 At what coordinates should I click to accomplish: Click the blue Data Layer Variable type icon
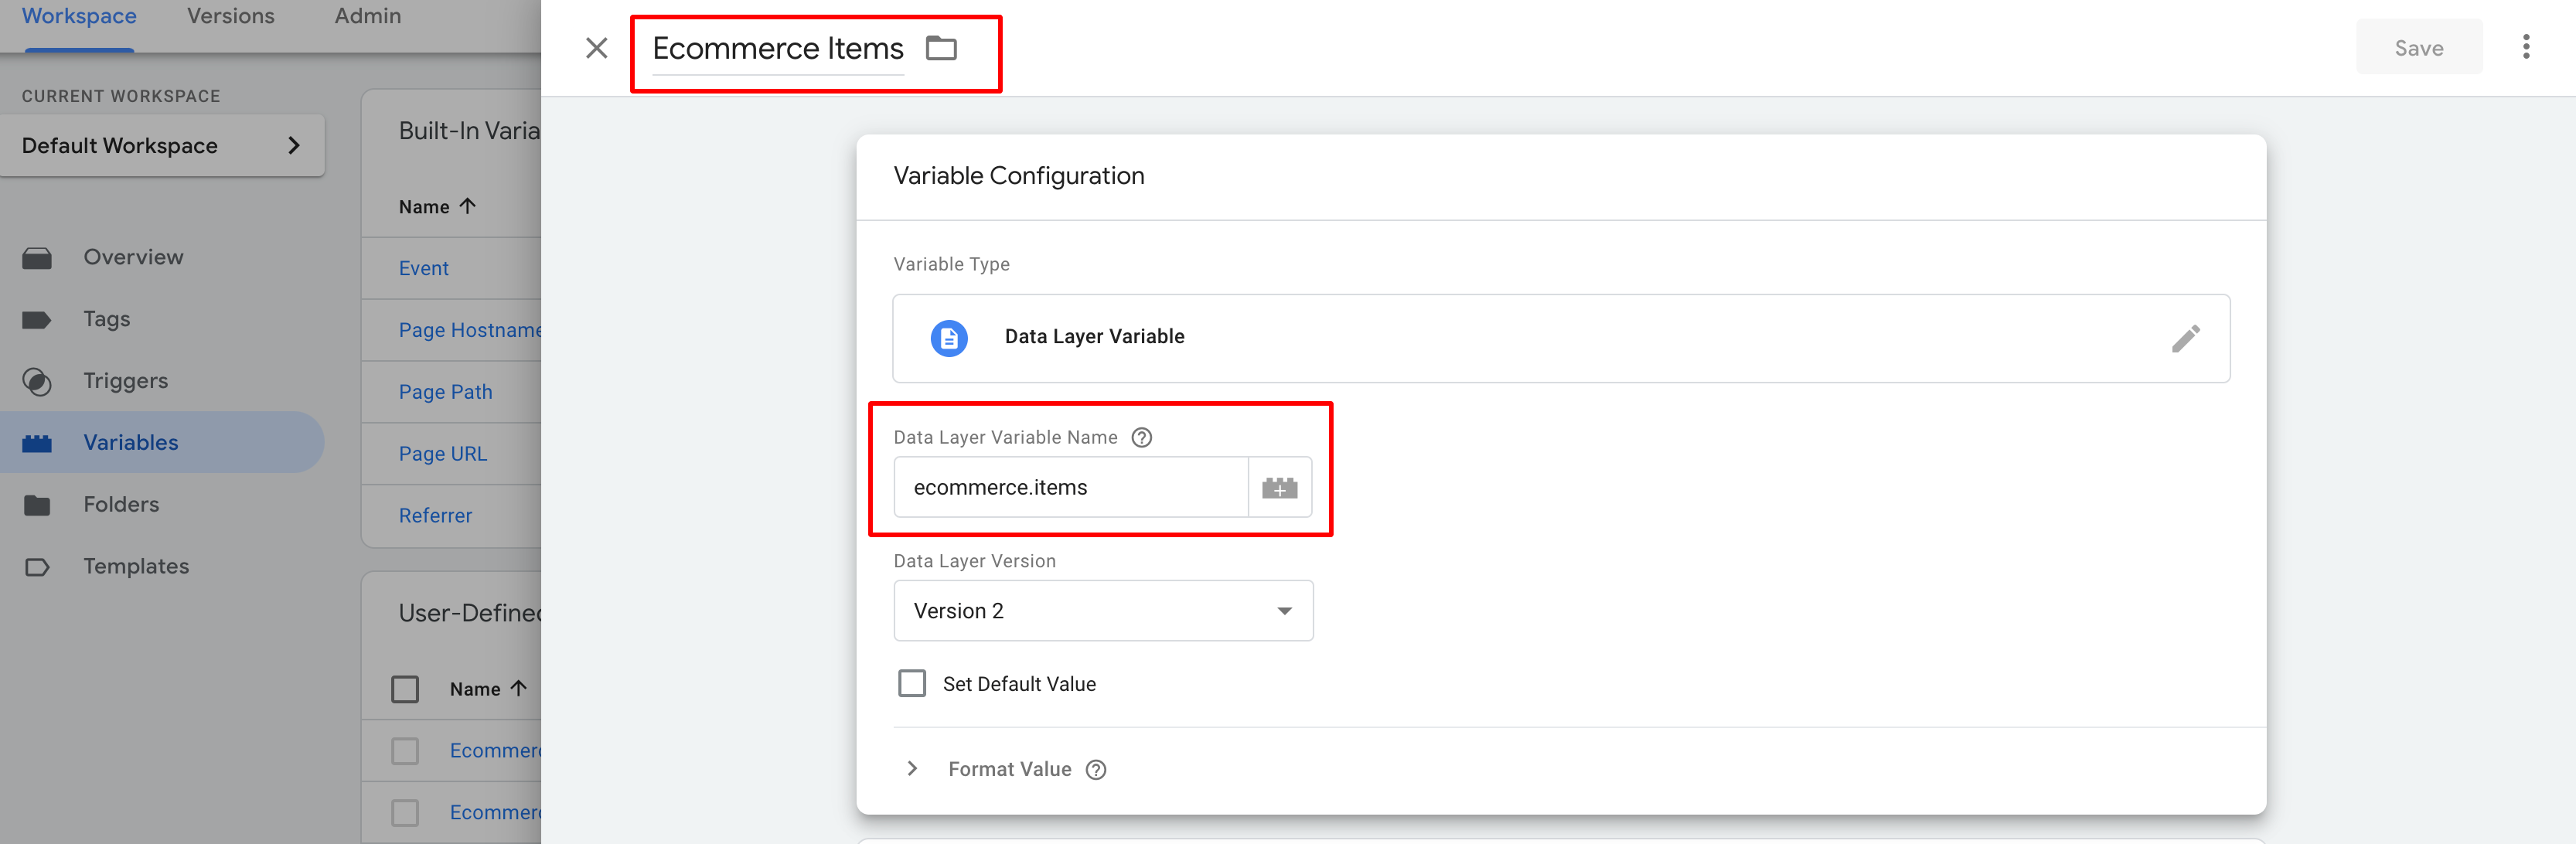948,338
